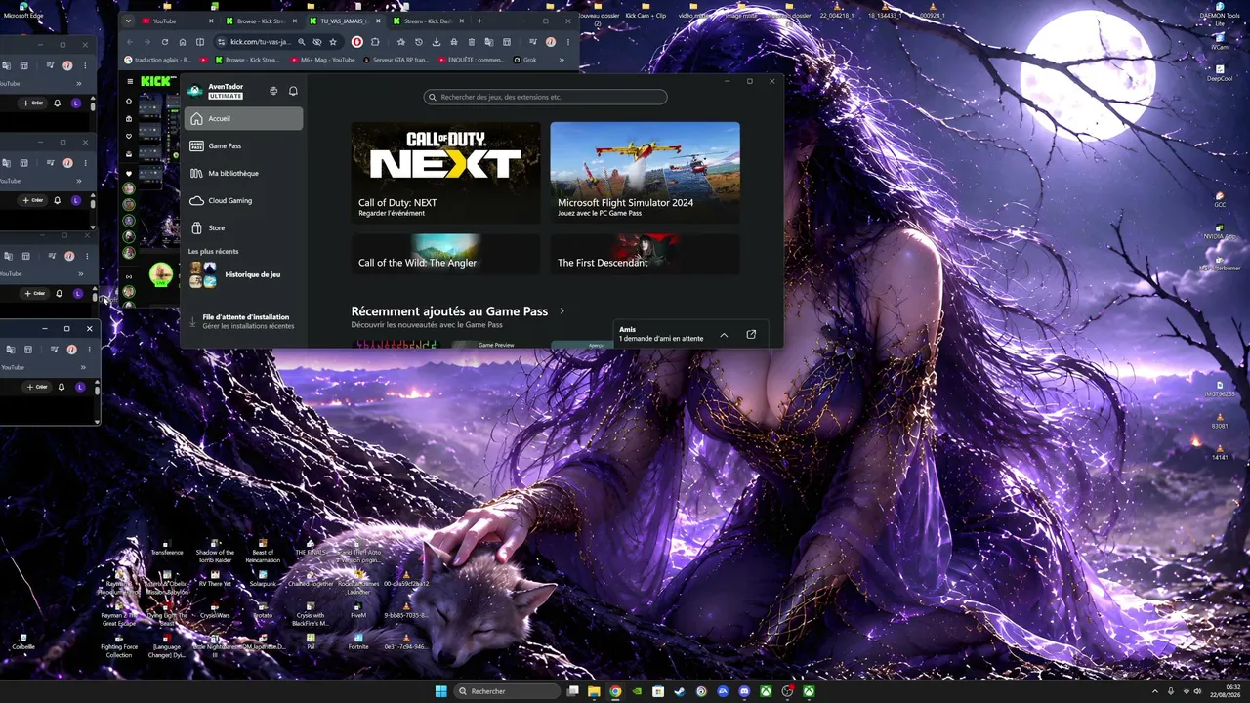Screen dimensions: 1250x703
Task: Open the Chrome three-dot menu
Action: 568,42
